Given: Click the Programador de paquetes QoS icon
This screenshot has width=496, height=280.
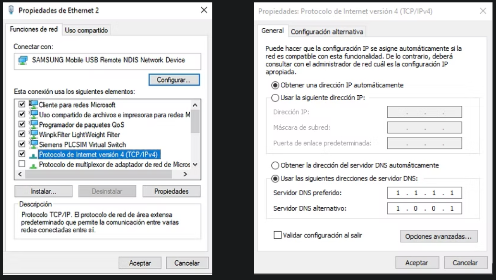Looking at the screenshot, I should pyautogui.click(x=34, y=124).
